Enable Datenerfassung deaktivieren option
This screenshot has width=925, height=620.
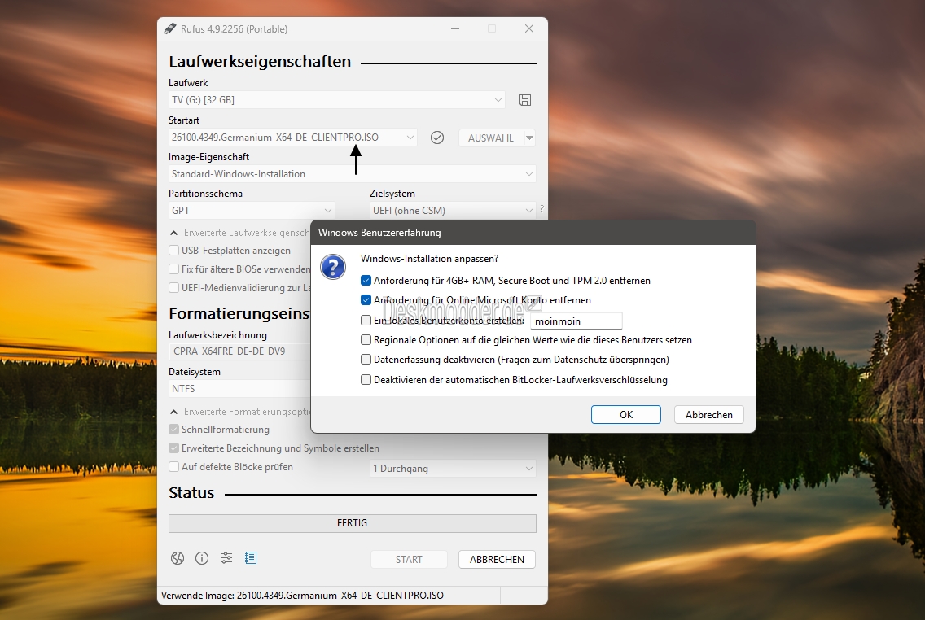(366, 360)
